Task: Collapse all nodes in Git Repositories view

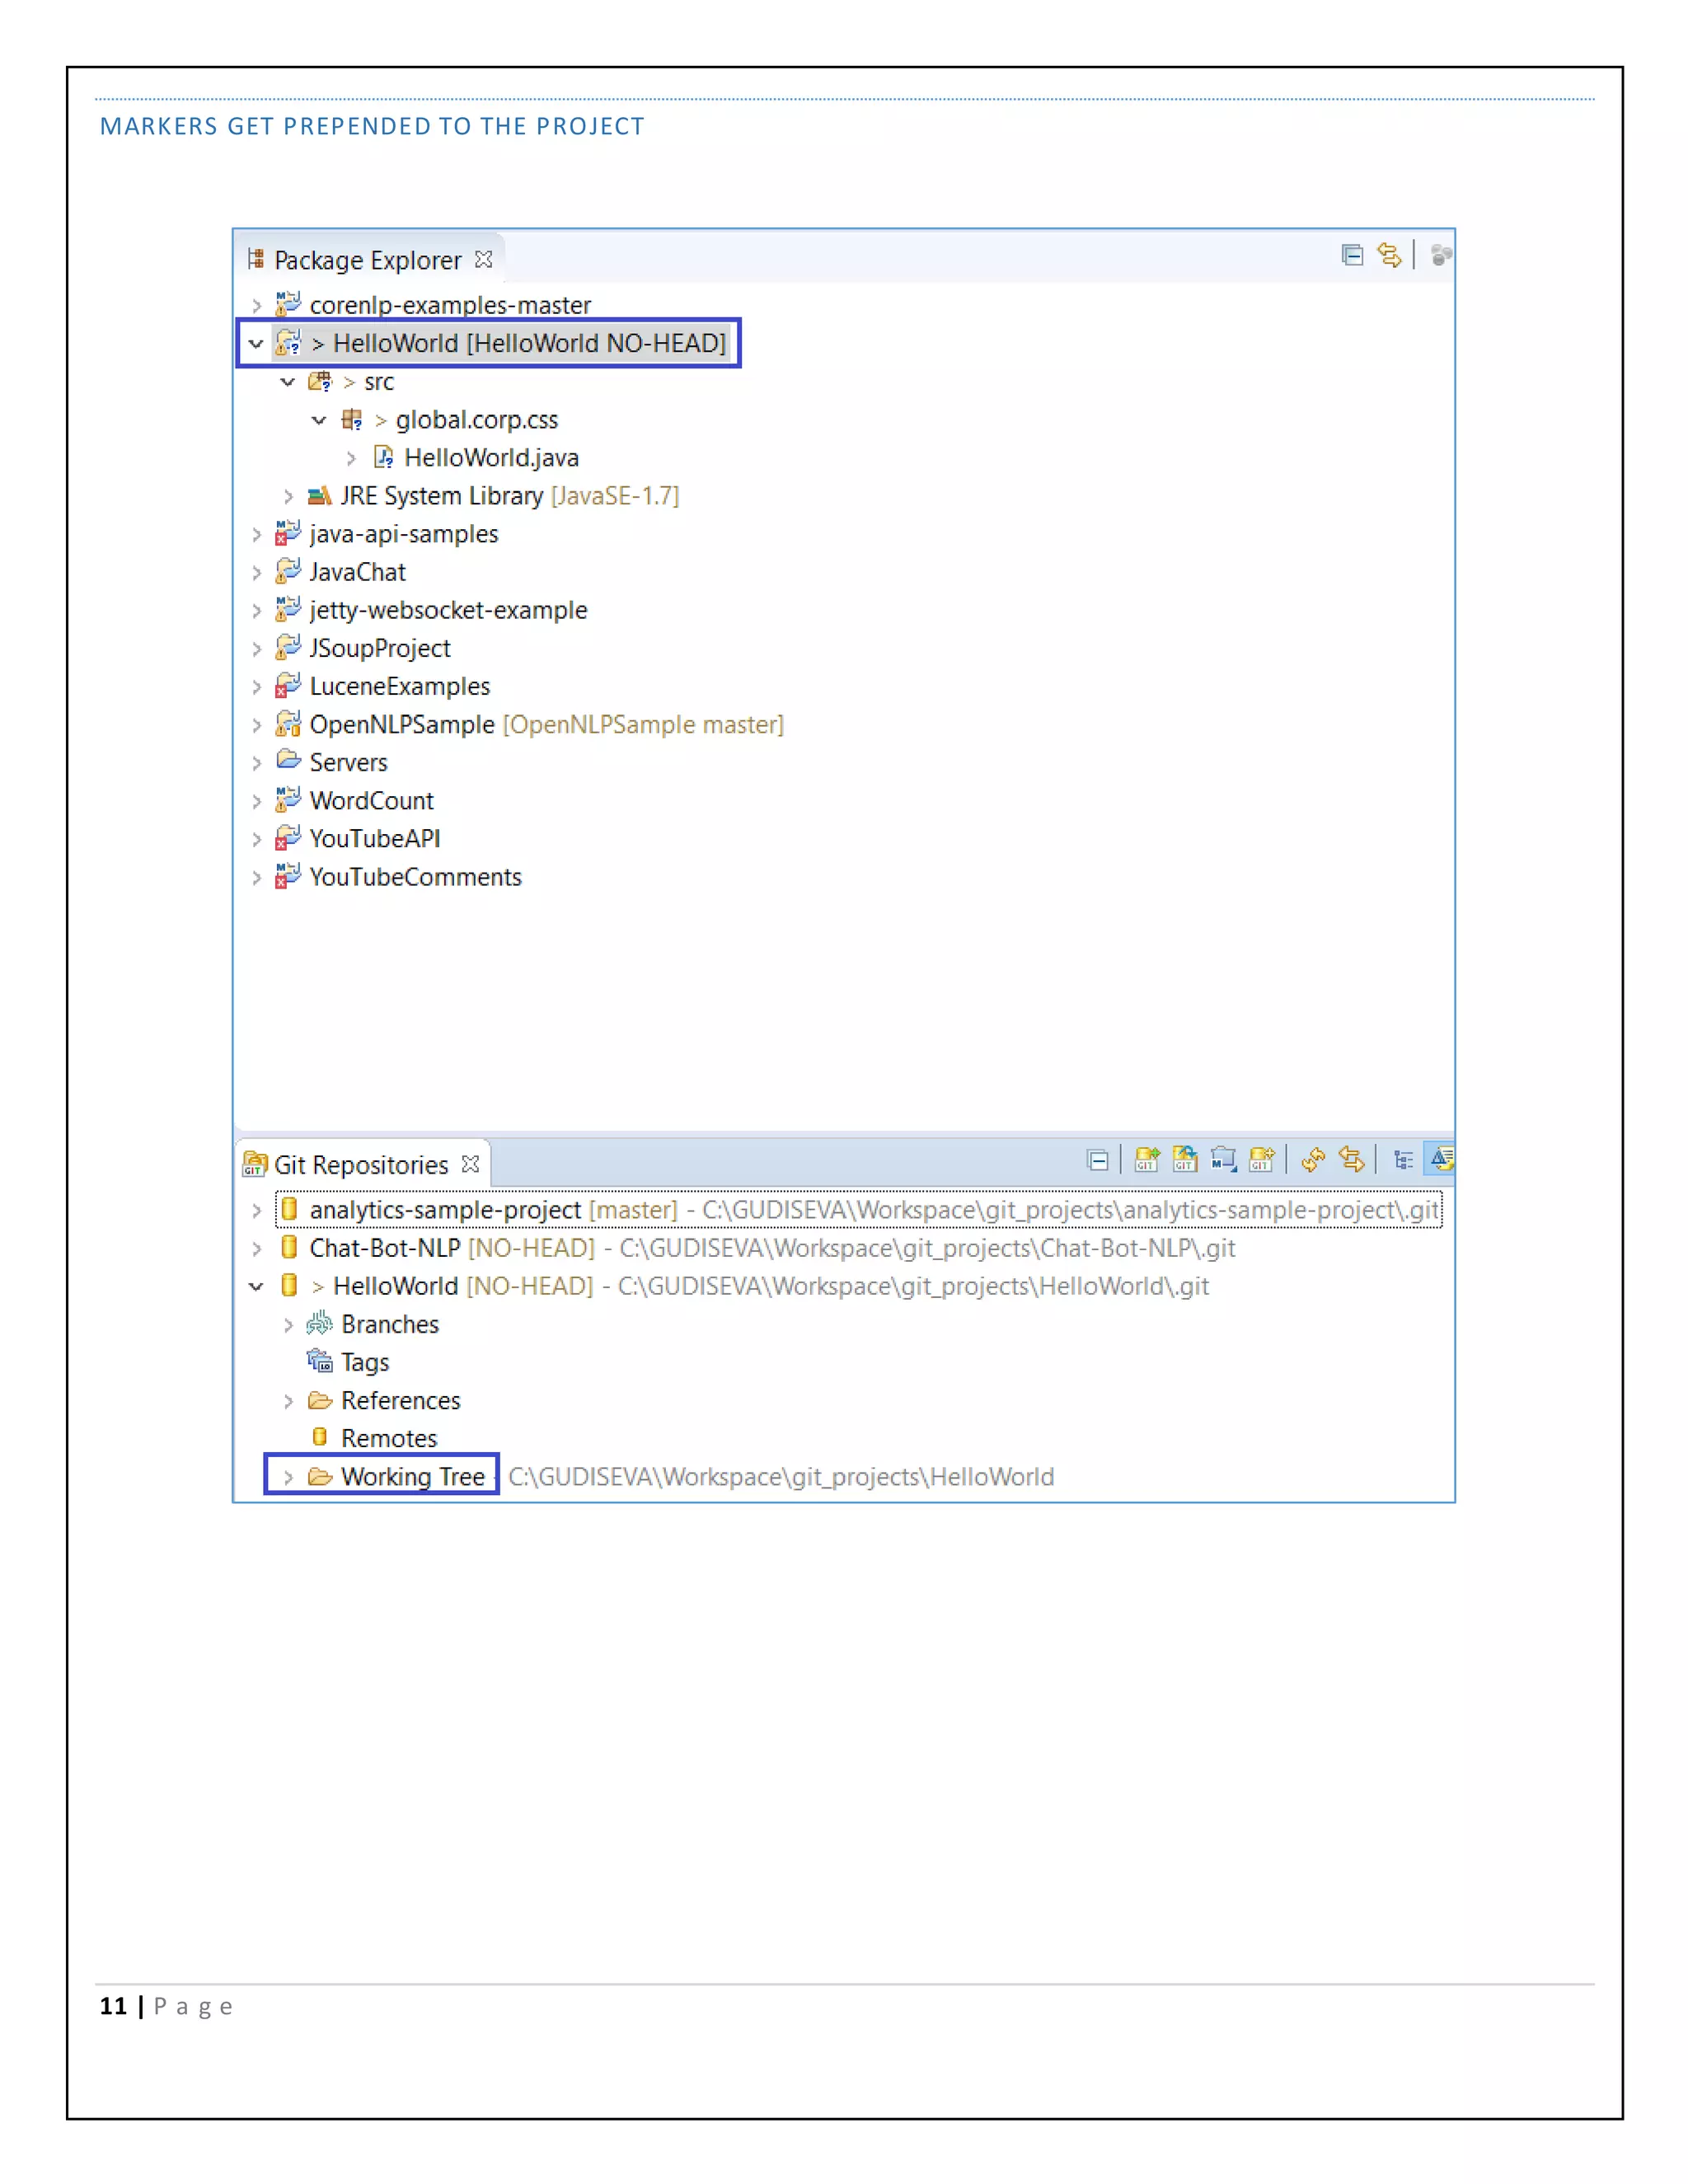Action: [x=1097, y=1160]
